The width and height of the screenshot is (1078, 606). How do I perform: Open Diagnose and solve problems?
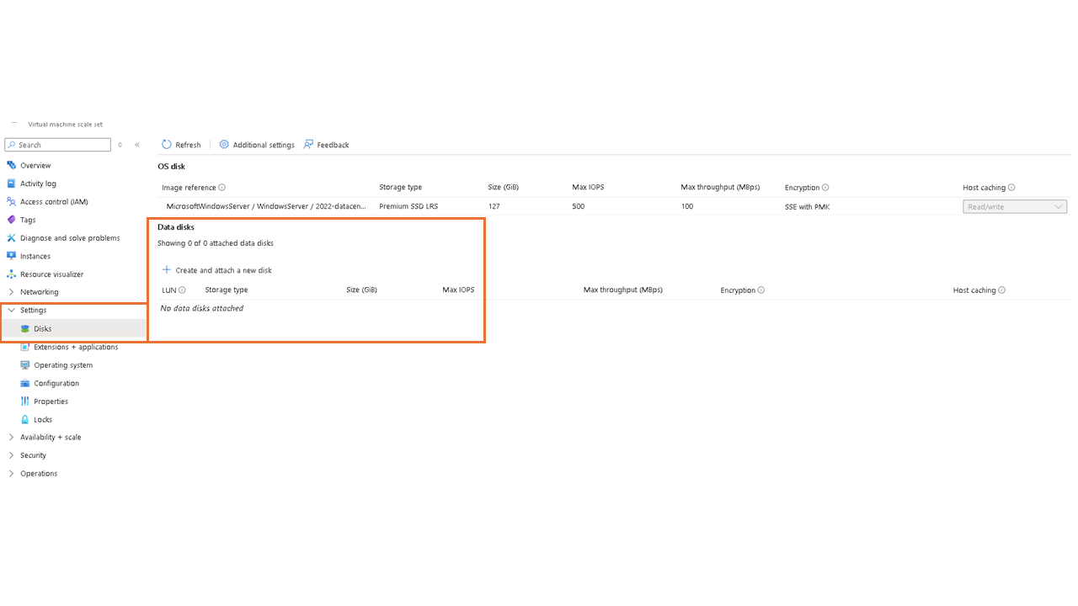(x=70, y=238)
